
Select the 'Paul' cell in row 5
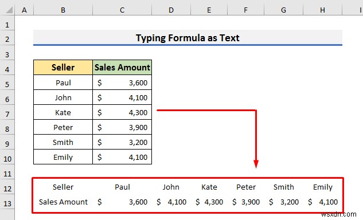(x=63, y=82)
